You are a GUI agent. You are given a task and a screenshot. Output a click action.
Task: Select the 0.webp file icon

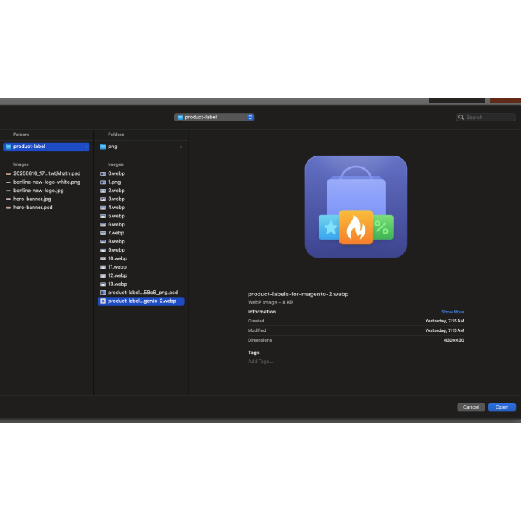[103, 173]
